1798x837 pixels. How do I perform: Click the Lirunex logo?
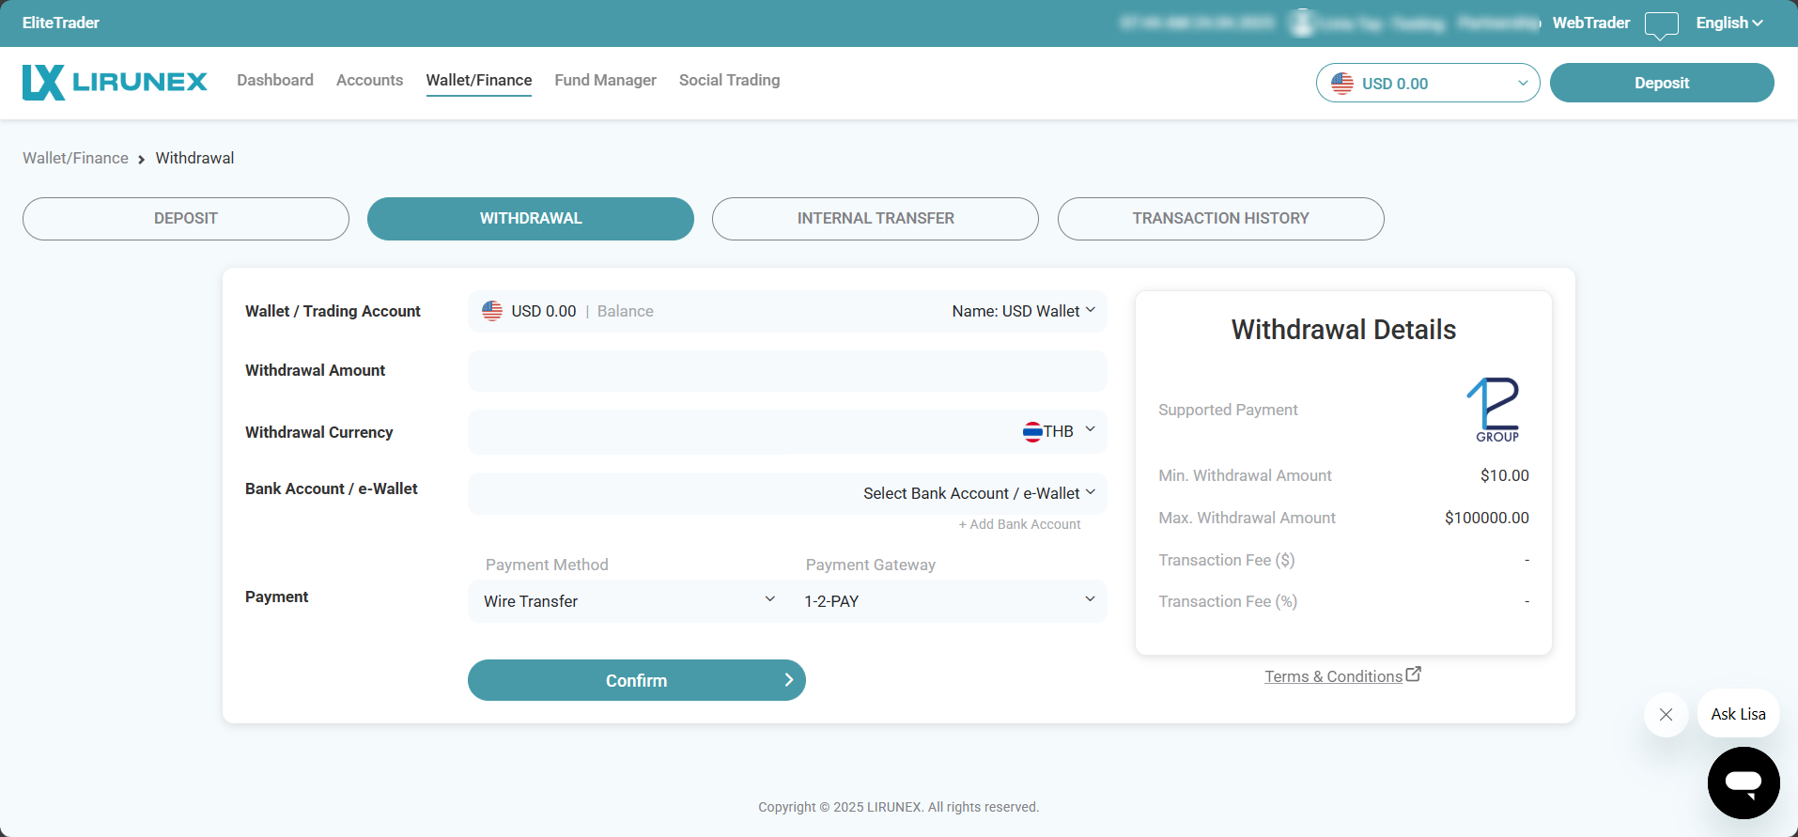(x=115, y=83)
